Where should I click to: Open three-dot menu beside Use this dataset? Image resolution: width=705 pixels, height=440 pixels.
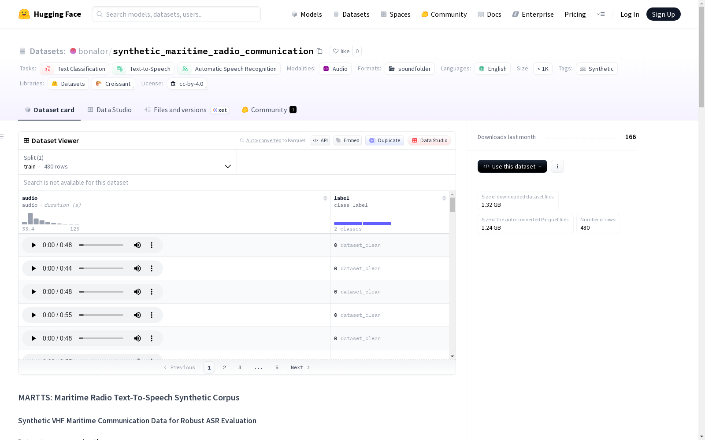click(x=557, y=166)
